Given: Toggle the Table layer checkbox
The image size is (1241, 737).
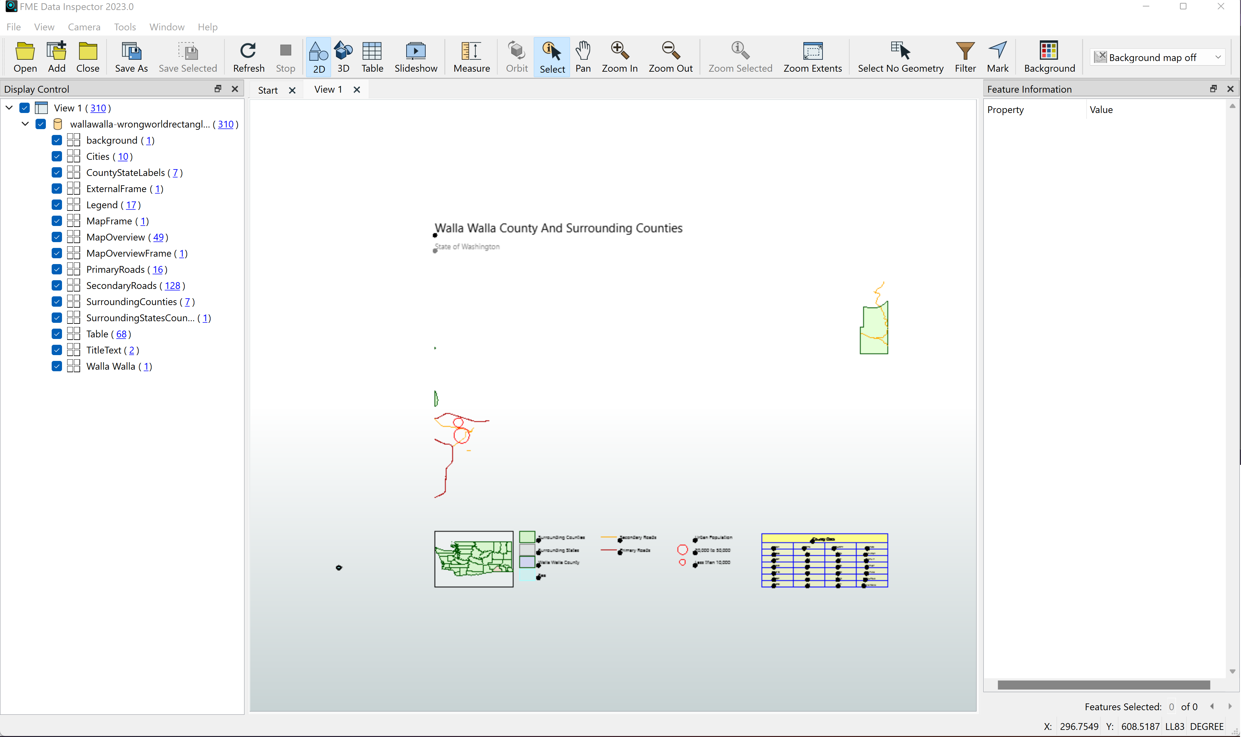Looking at the screenshot, I should point(57,334).
